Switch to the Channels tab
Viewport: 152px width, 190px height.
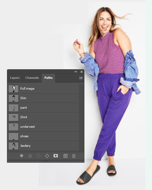32,78
